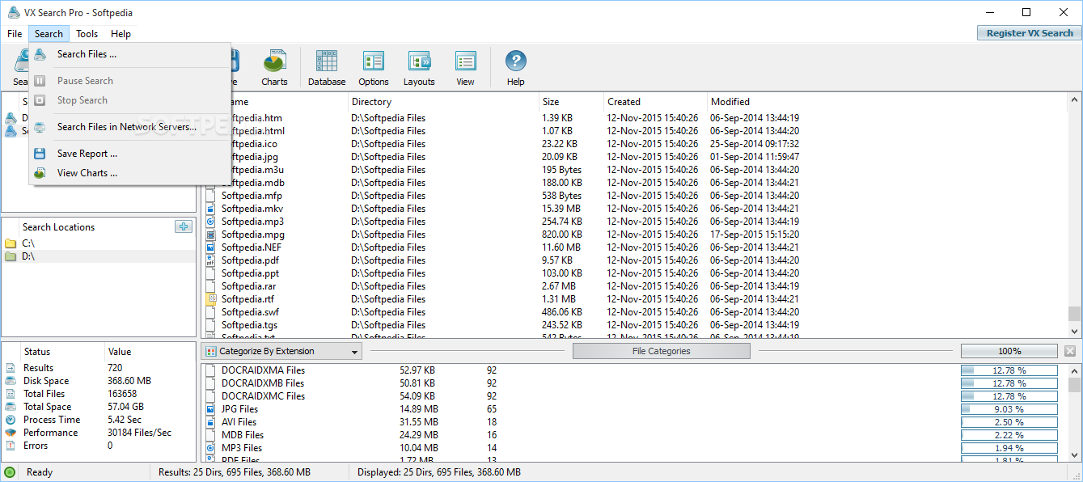The height and width of the screenshot is (482, 1083).
Task: Close the open Search menu
Action: pyautogui.click(x=49, y=34)
